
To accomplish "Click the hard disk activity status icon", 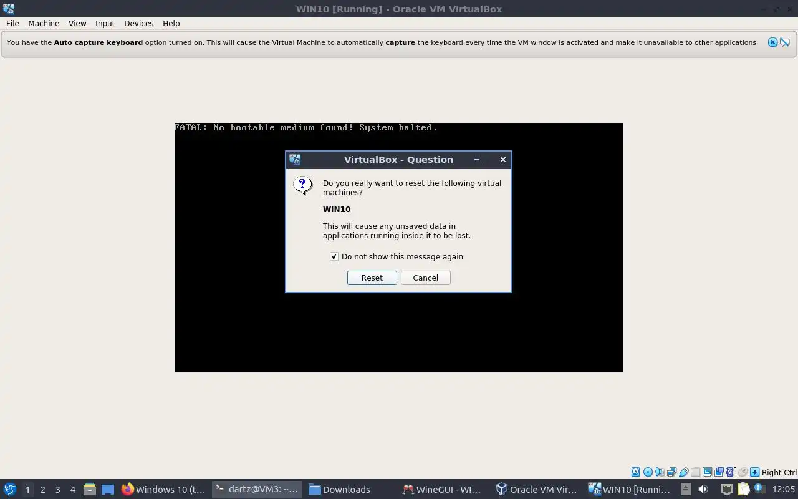I will tap(636, 472).
